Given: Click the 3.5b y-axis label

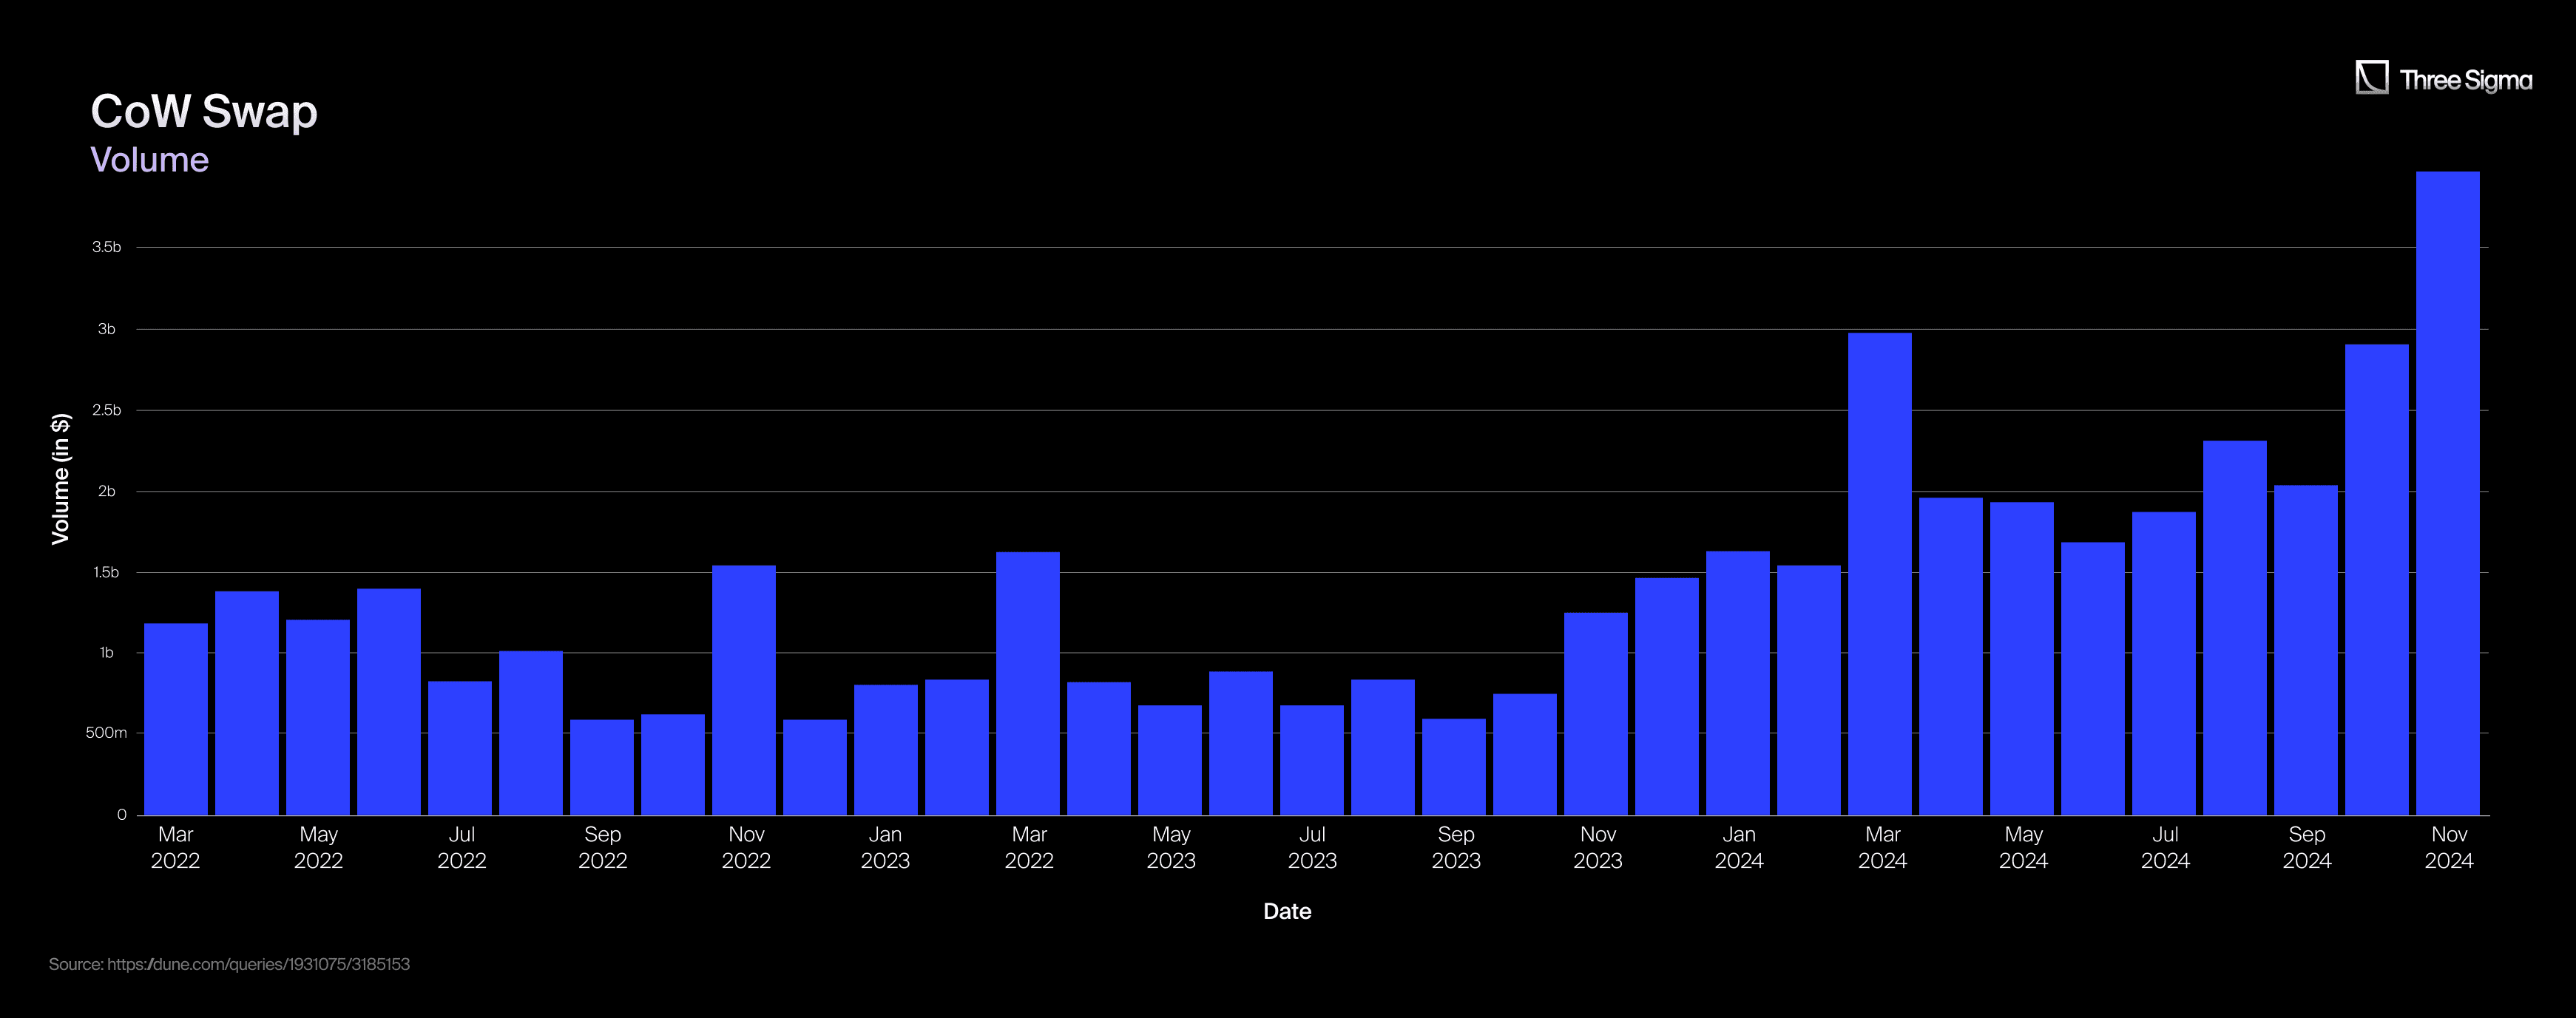Looking at the screenshot, I should pos(106,247).
